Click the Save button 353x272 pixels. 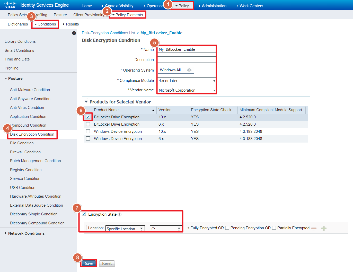[89, 264]
